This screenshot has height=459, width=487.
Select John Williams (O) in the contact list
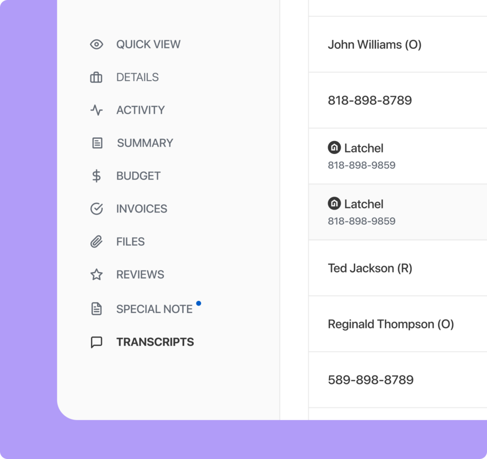coord(374,45)
